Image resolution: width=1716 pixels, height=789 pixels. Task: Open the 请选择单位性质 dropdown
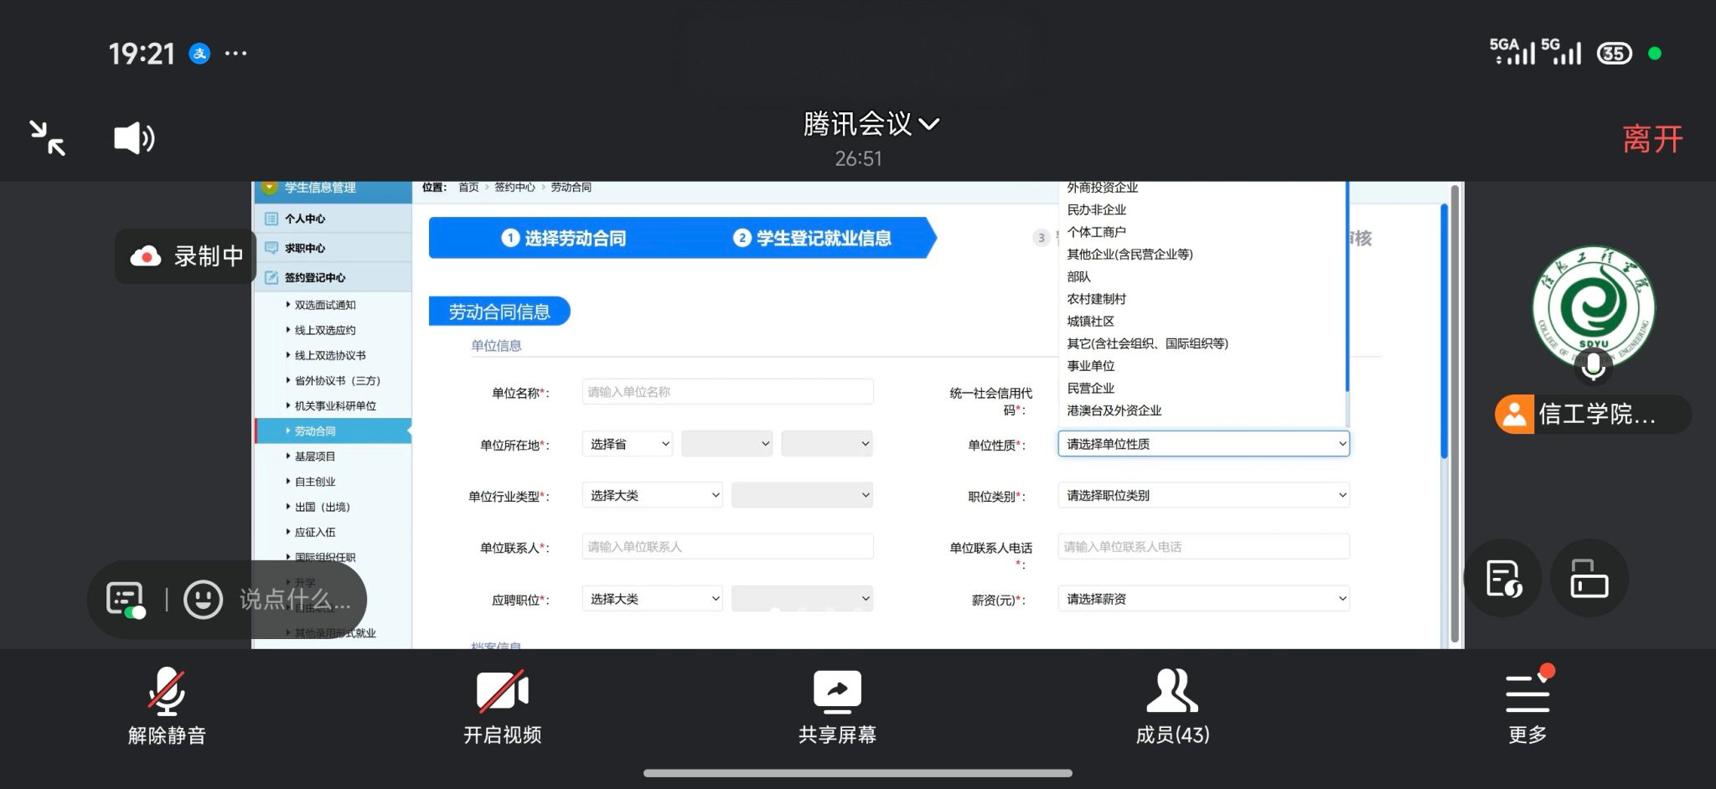point(1203,444)
